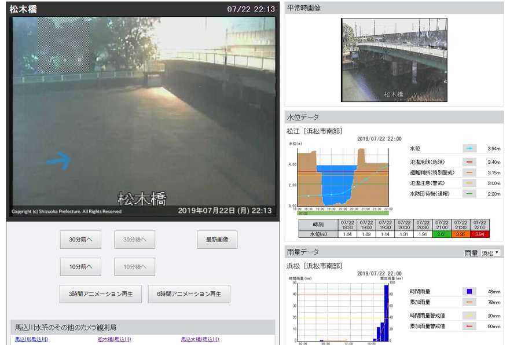Go back 10 minutes with 10分前へ
Screen dimensions: 521x345
tap(80, 267)
